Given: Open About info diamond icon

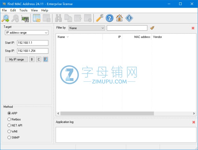Looking at the screenshot, I should point(129,18).
